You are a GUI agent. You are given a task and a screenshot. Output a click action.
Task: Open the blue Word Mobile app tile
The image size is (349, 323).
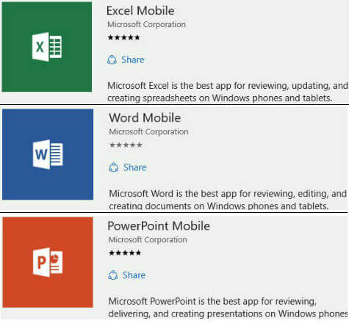click(48, 154)
